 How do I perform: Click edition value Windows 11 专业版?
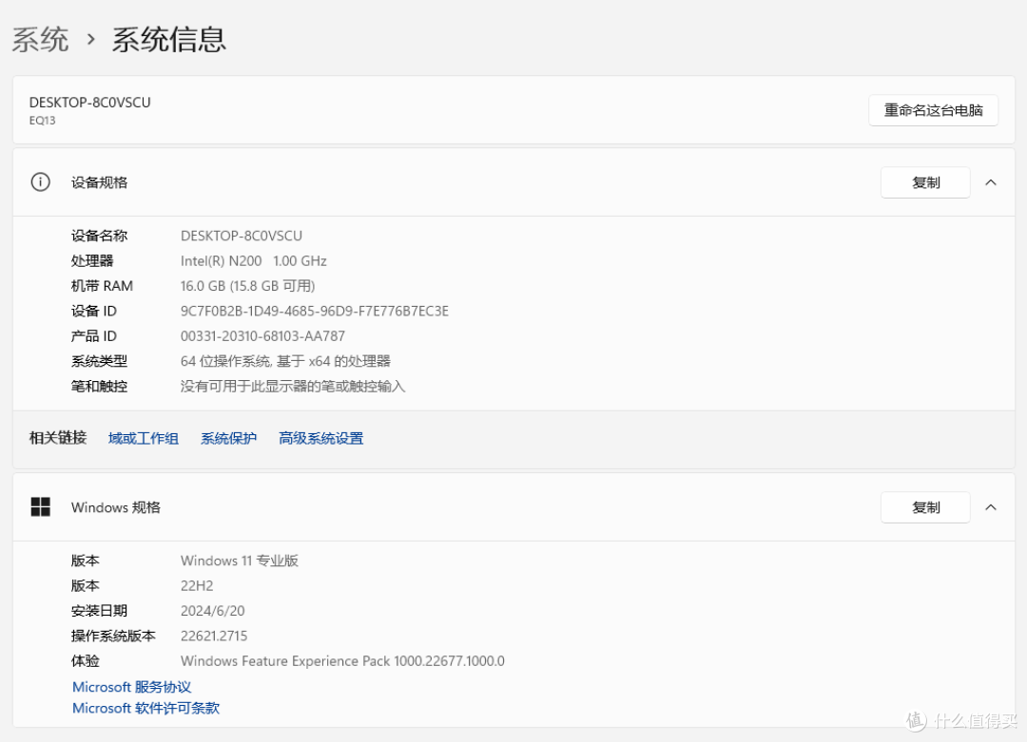[239, 561]
